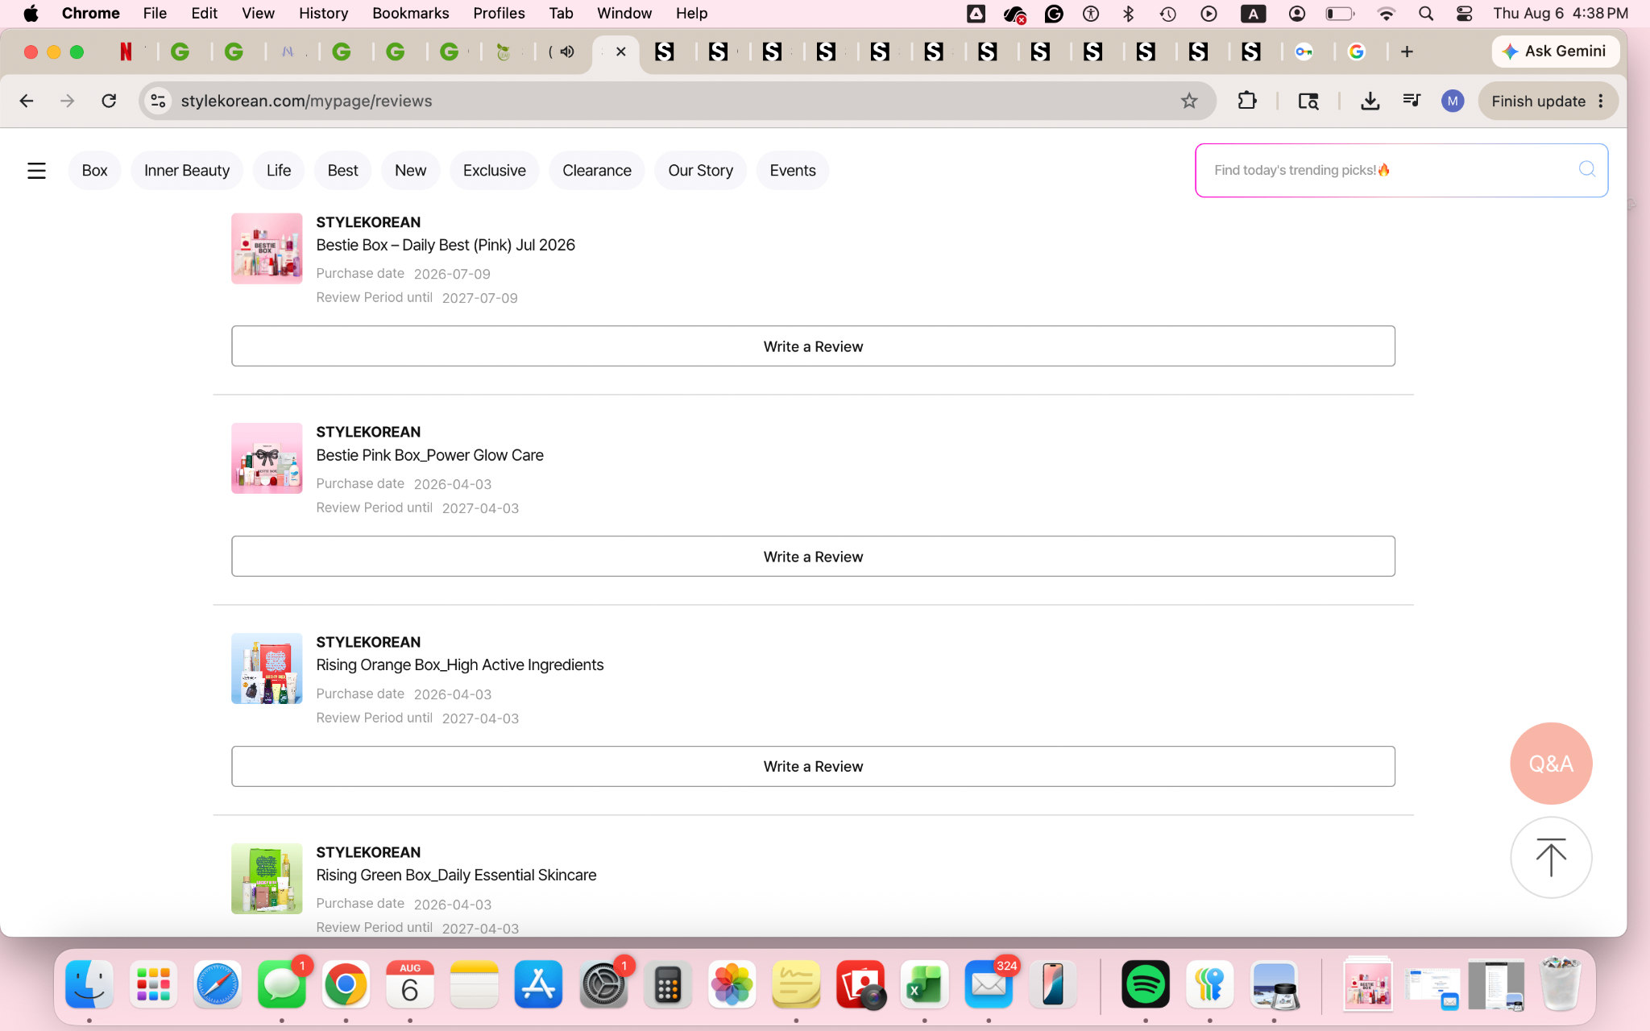Open the Rising Green Box product thumbnail
The image size is (1650, 1031).
coord(267,879)
